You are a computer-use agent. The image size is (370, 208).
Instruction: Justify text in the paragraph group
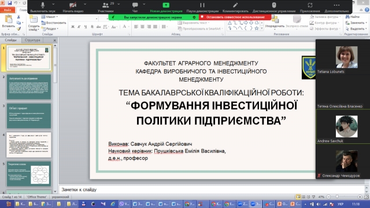155,27
